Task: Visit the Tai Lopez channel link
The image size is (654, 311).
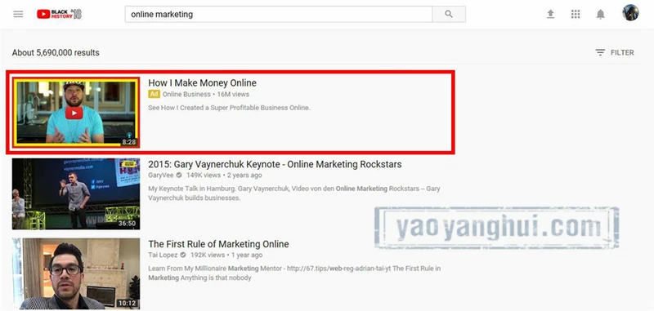Action: [163, 255]
